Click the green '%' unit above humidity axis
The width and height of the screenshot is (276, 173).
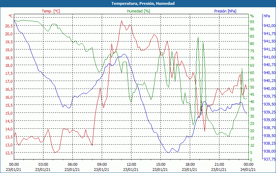[252, 16]
